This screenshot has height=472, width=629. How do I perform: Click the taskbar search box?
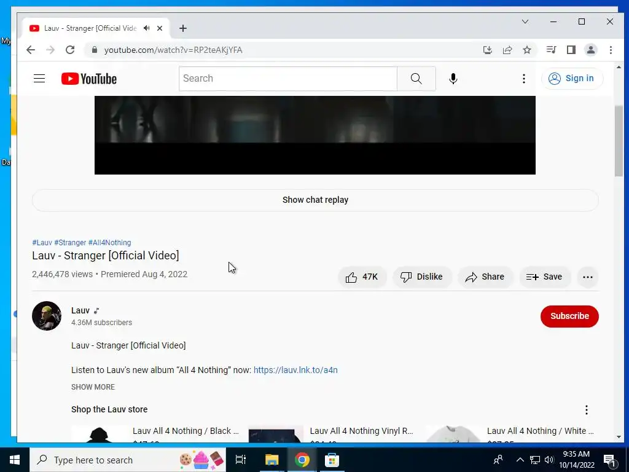tap(128, 460)
